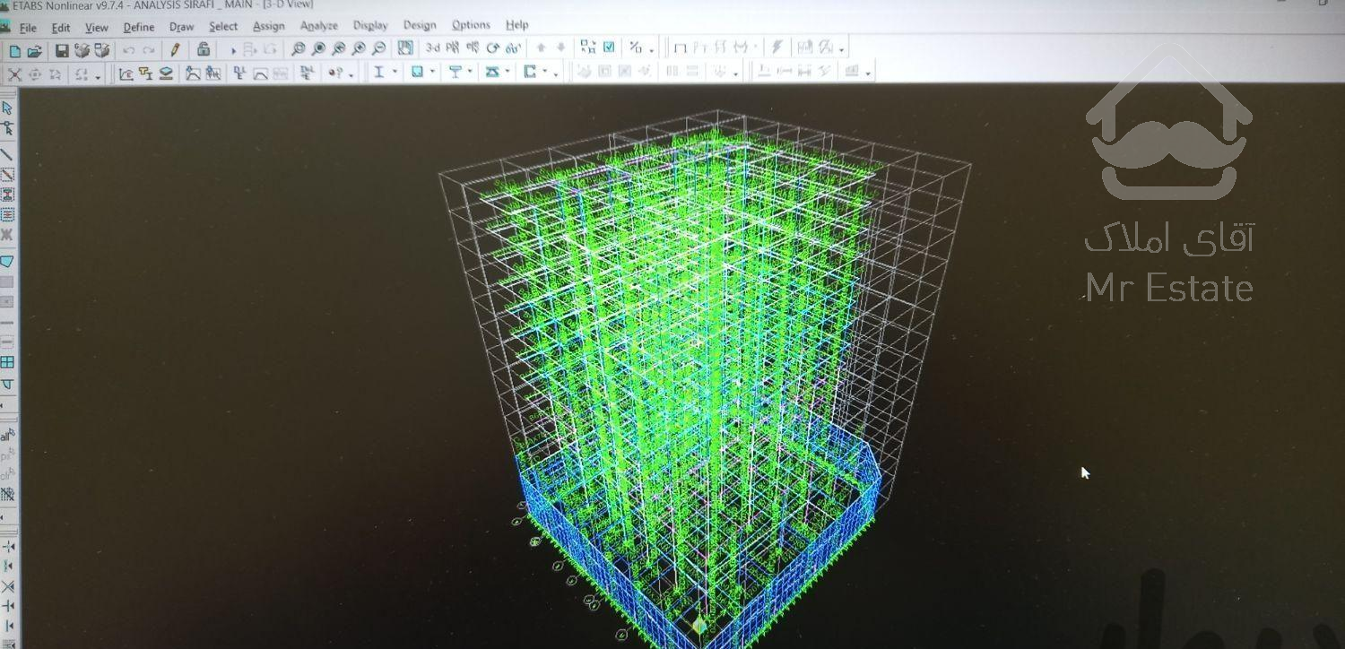Set Plan view from toolbar
1345x649 pixels.
pyautogui.click(x=454, y=48)
